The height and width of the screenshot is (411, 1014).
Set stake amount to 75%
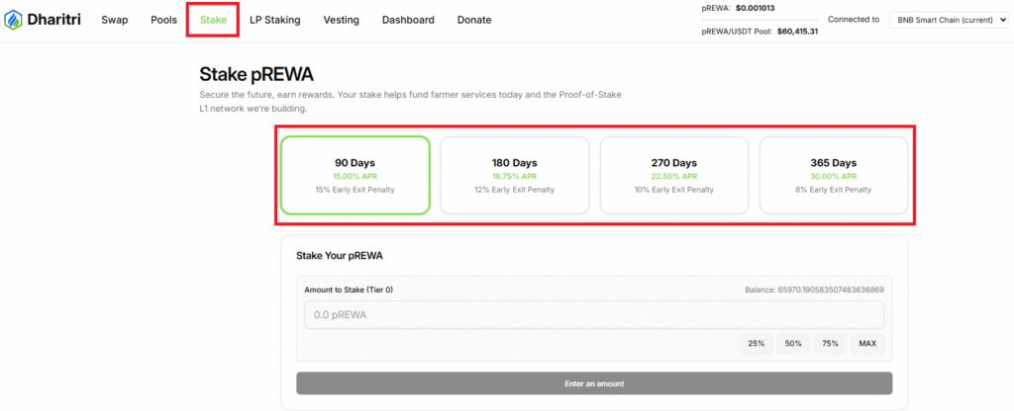click(x=830, y=344)
